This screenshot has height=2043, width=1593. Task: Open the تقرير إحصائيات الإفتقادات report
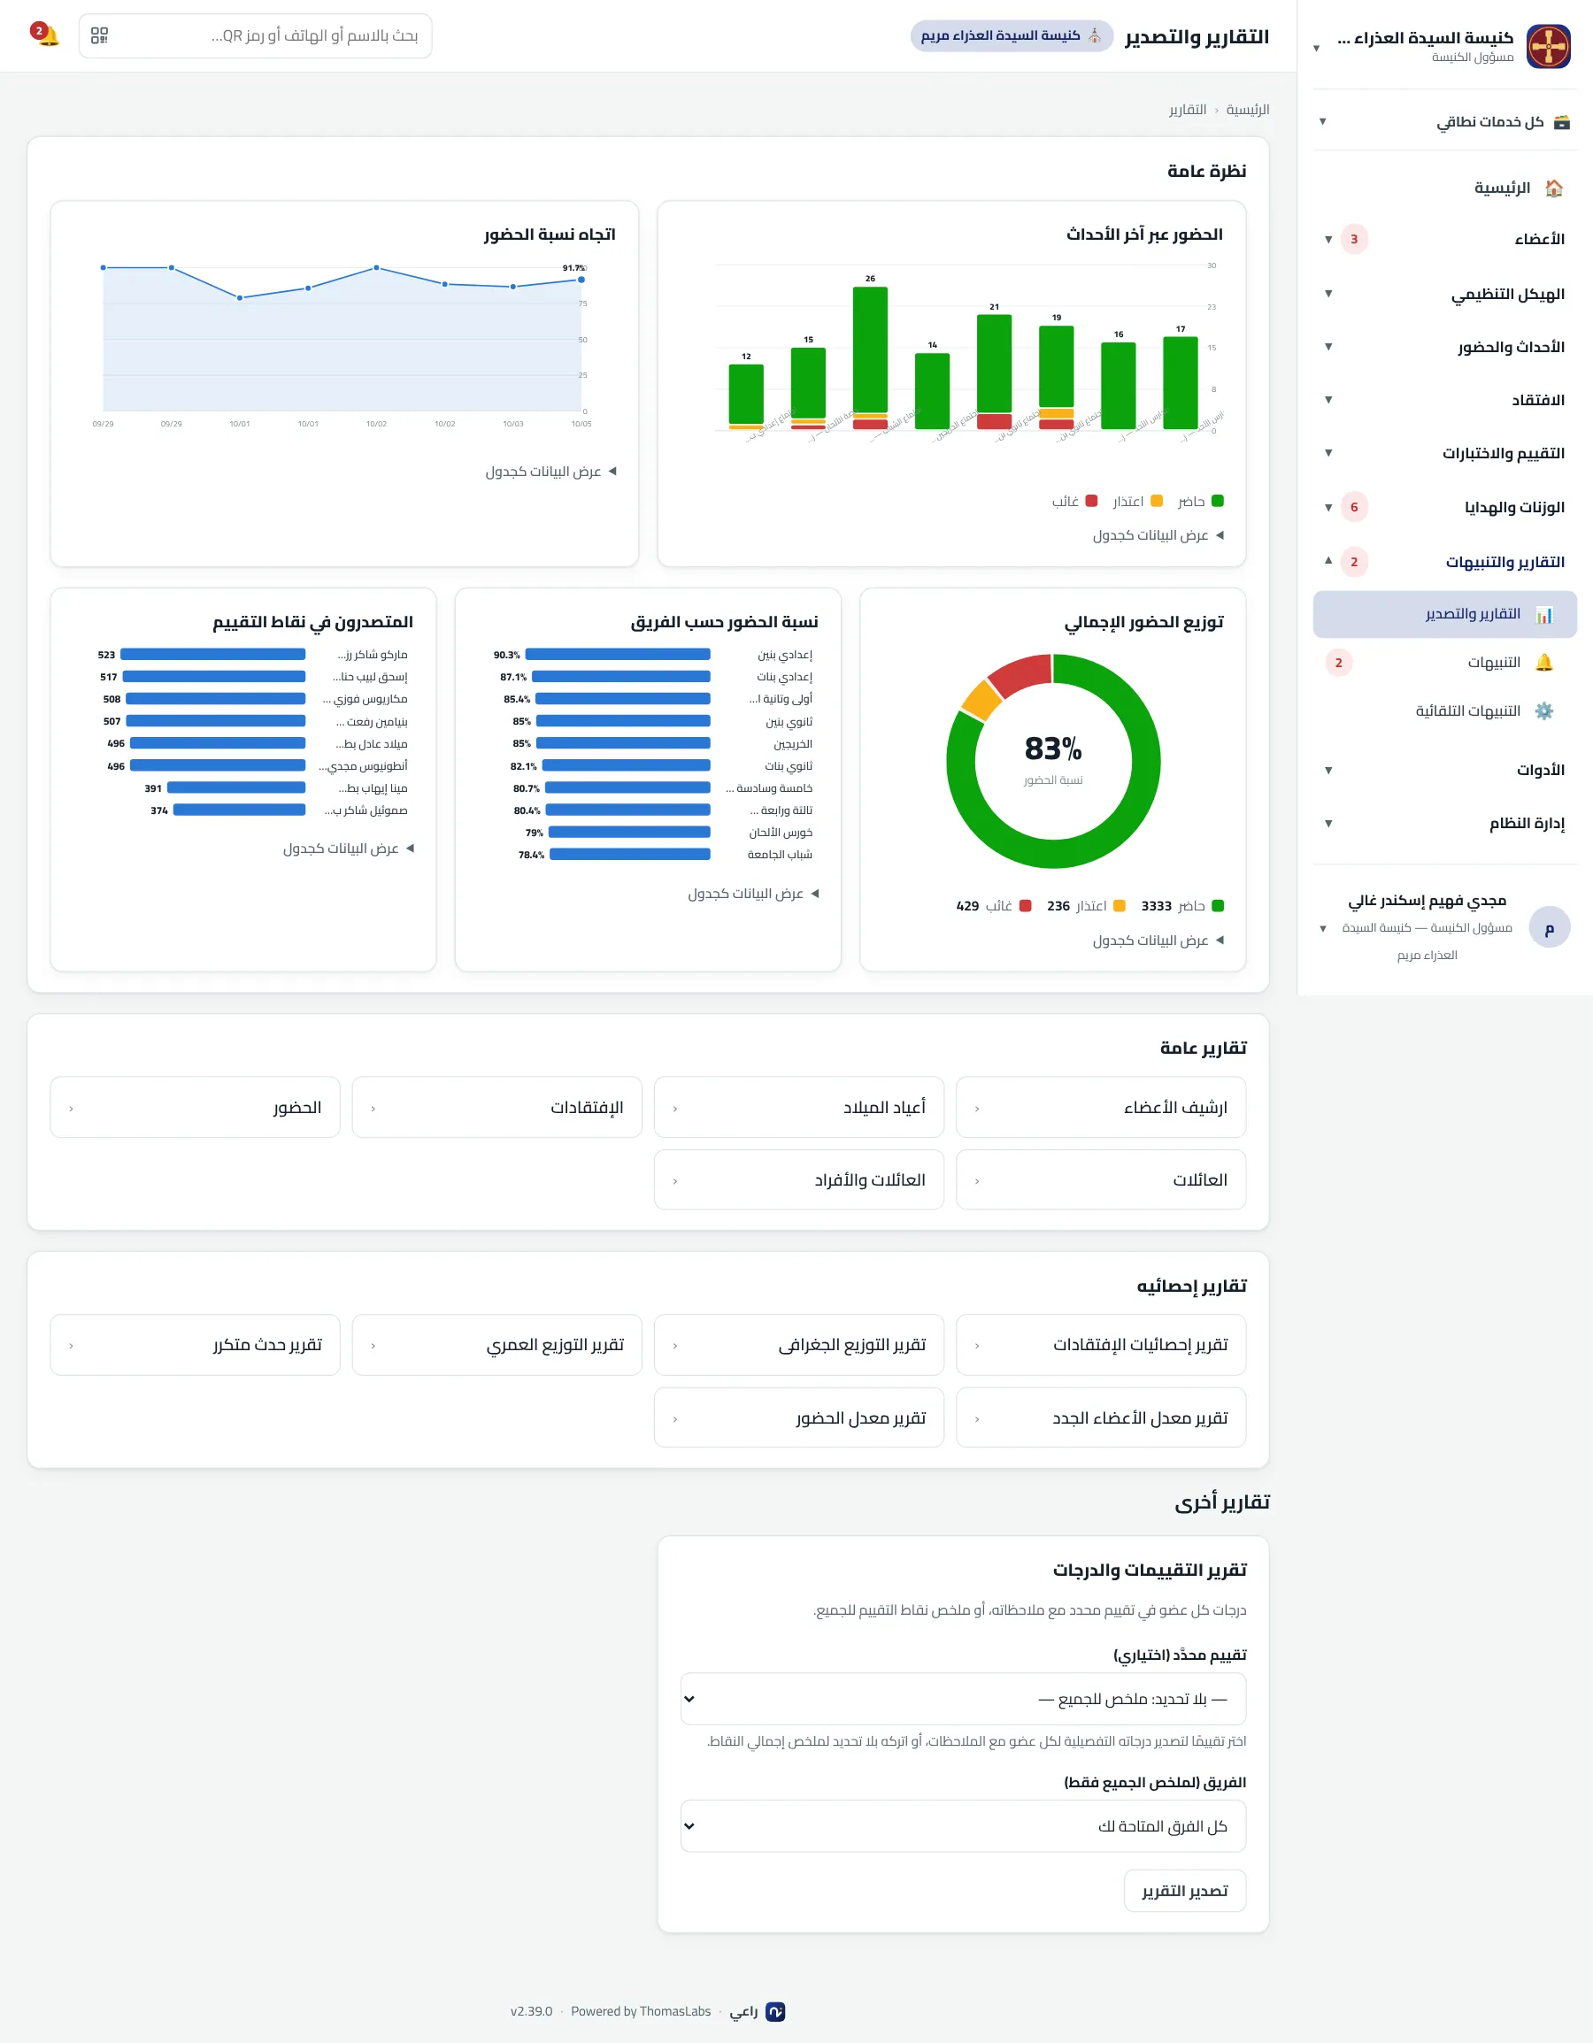(1101, 1345)
